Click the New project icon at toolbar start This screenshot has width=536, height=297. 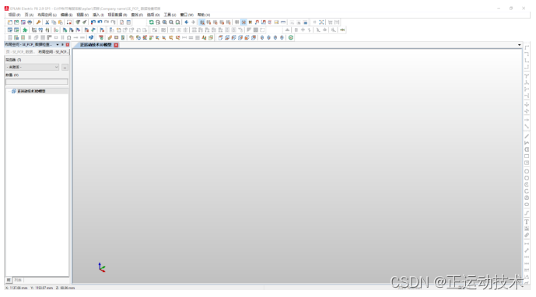point(10,23)
